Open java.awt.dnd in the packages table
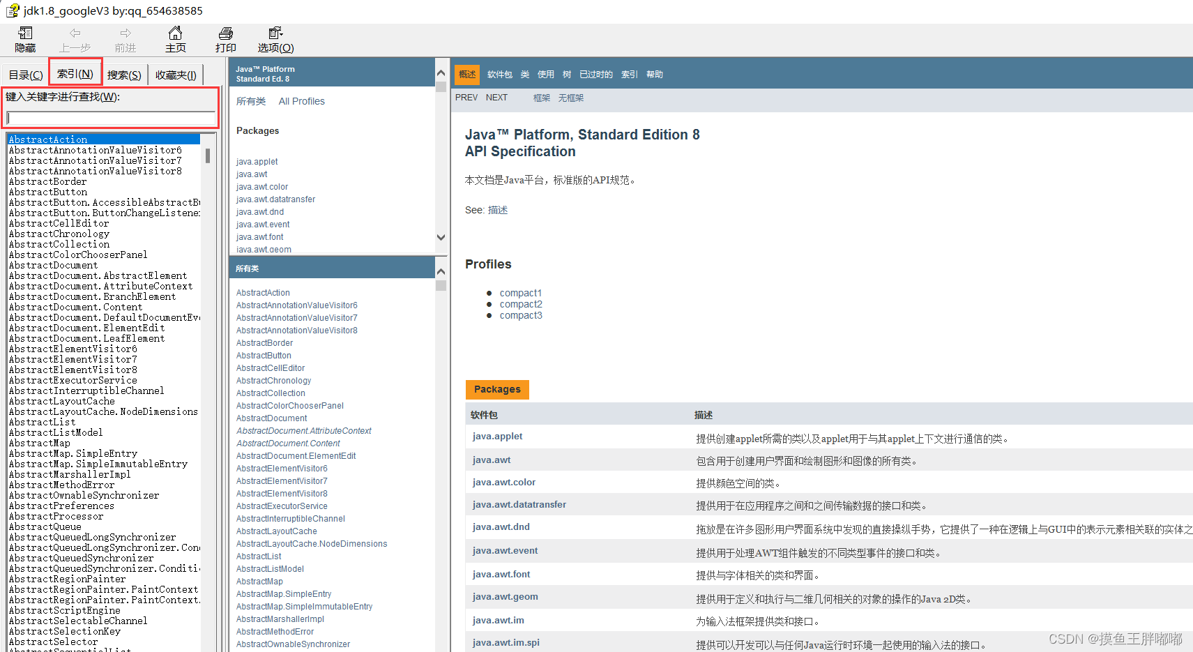This screenshot has width=1193, height=652. (x=501, y=527)
